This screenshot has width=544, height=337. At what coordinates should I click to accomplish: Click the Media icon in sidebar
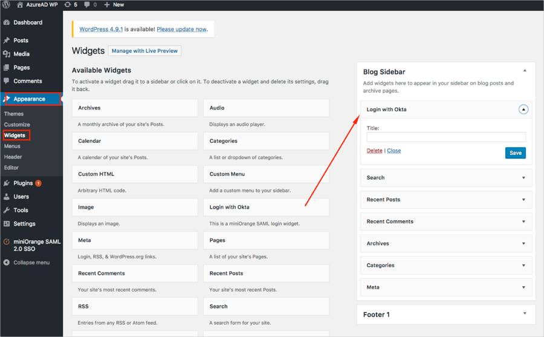tap(7, 54)
